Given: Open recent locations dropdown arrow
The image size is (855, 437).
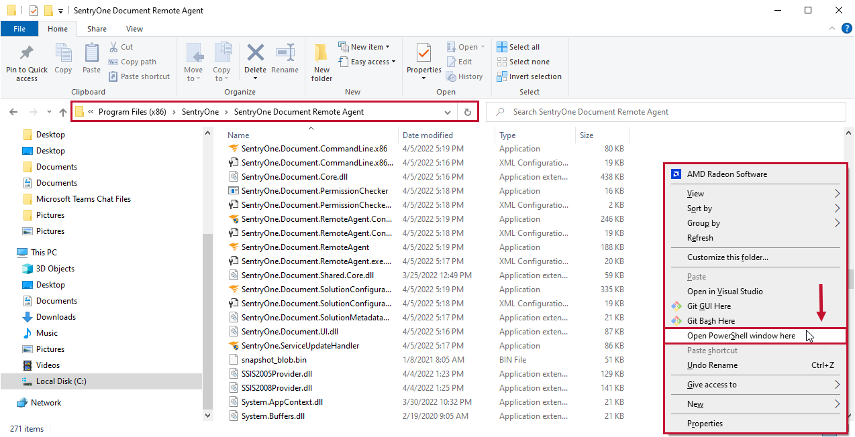Looking at the screenshot, I should pyautogui.click(x=49, y=113).
